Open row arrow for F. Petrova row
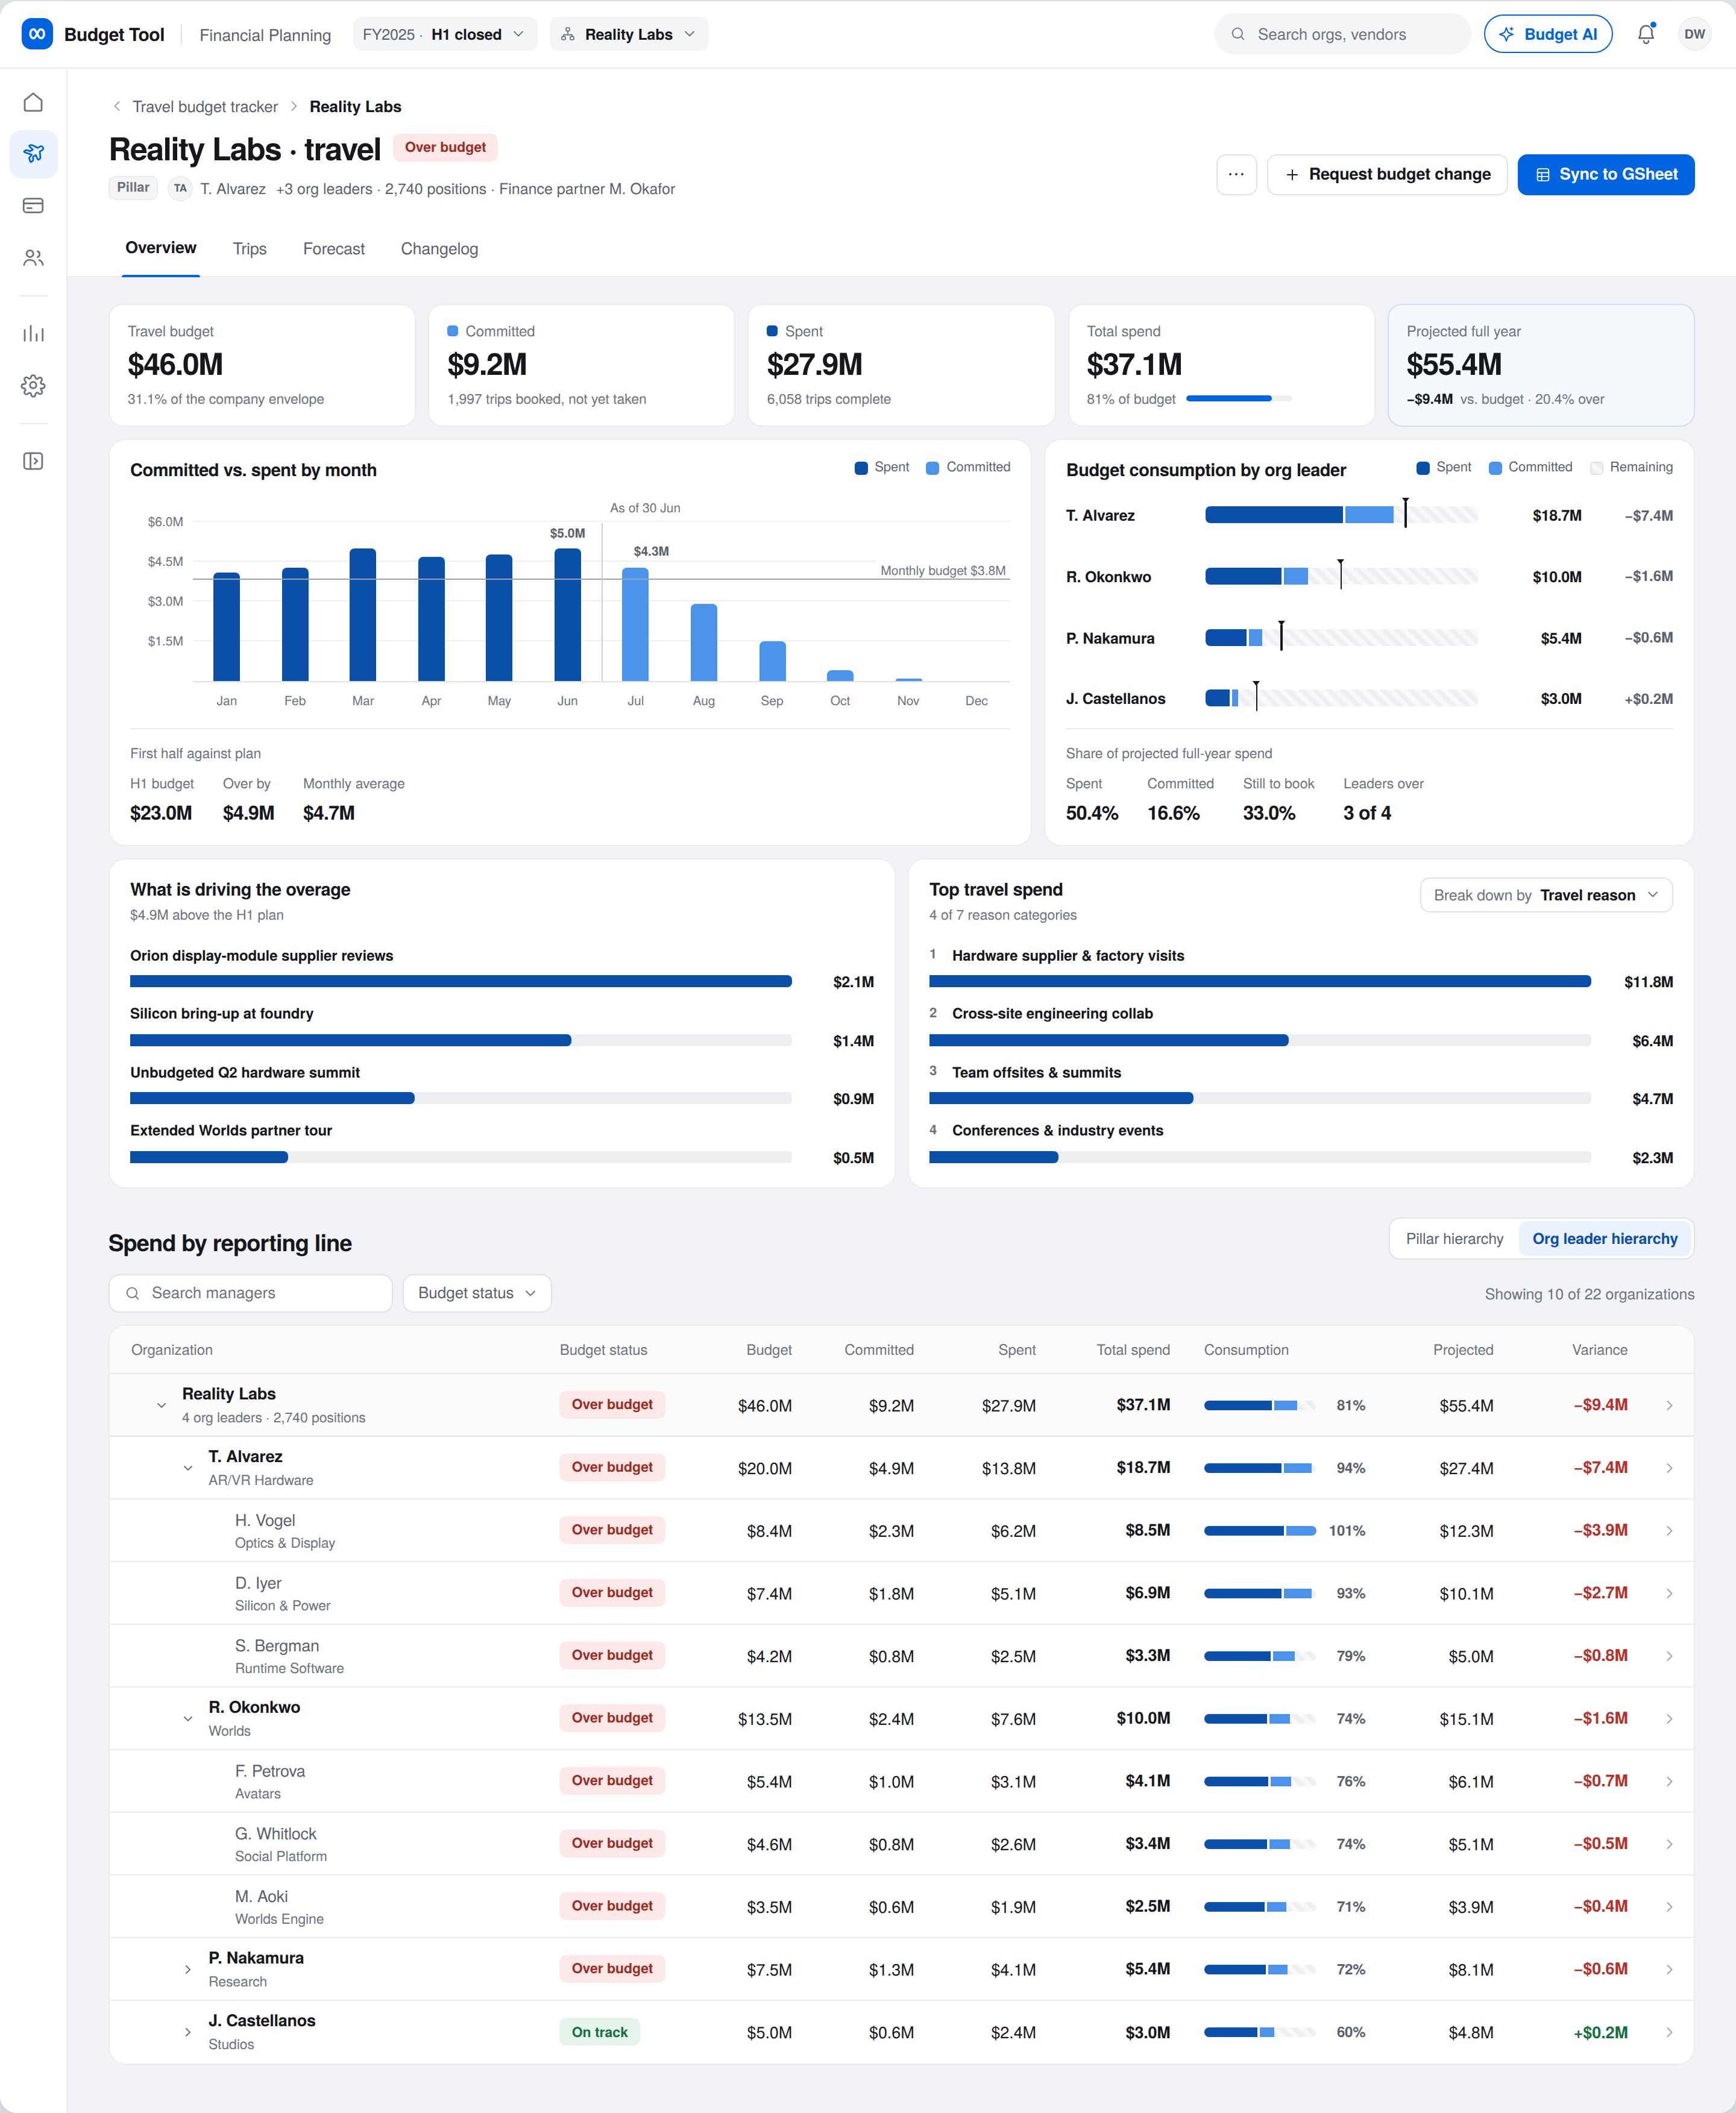This screenshot has height=2113, width=1736. pyautogui.click(x=1669, y=1781)
